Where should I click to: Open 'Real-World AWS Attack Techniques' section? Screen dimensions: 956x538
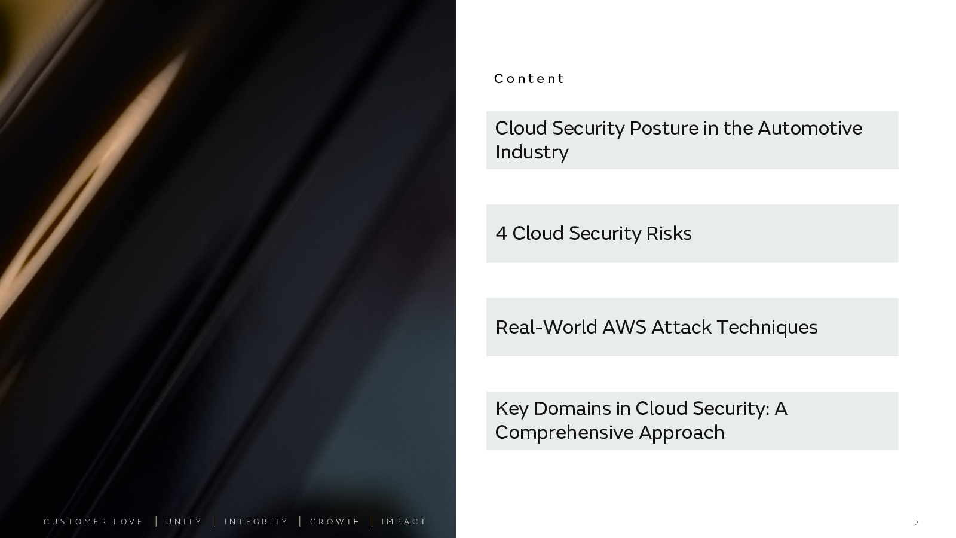pyautogui.click(x=692, y=327)
